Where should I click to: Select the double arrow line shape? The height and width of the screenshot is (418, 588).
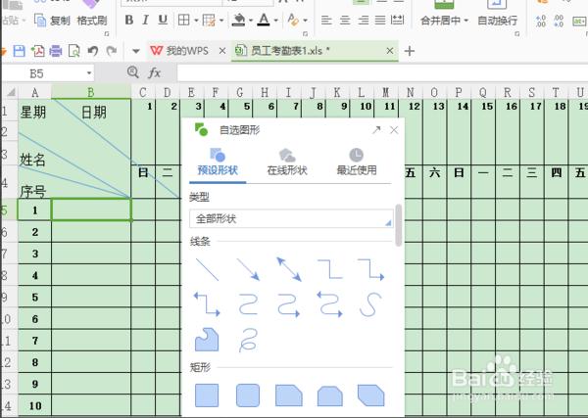[289, 269]
